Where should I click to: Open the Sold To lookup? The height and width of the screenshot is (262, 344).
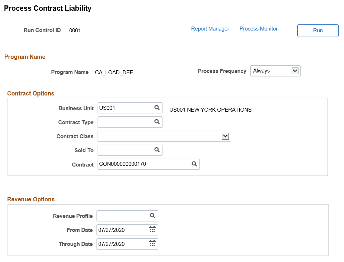157,150
